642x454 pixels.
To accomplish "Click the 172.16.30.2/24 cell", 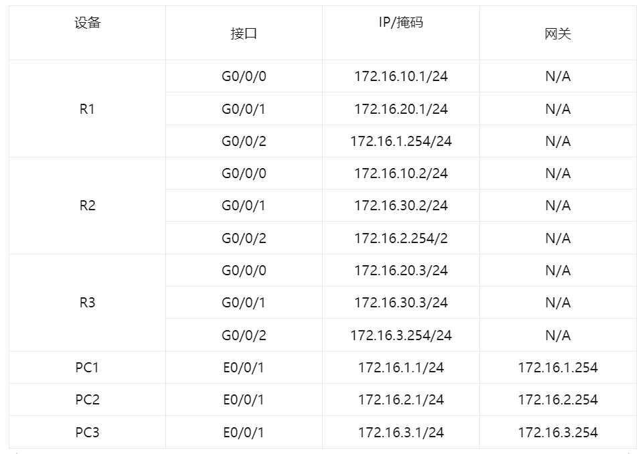I will coord(400,206).
